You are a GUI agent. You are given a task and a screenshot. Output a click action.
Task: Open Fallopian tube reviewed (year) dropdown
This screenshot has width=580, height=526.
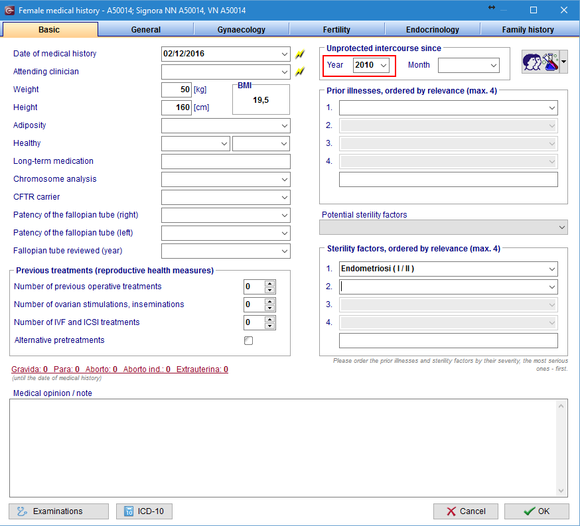click(x=284, y=251)
